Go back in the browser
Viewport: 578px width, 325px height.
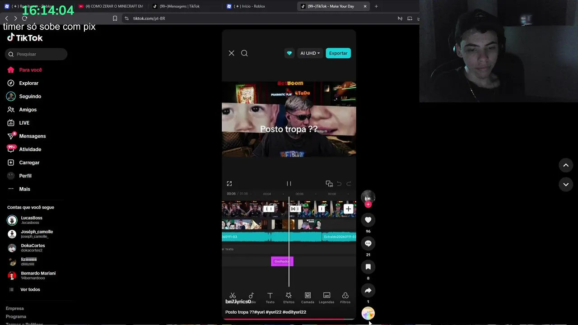point(6,19)
